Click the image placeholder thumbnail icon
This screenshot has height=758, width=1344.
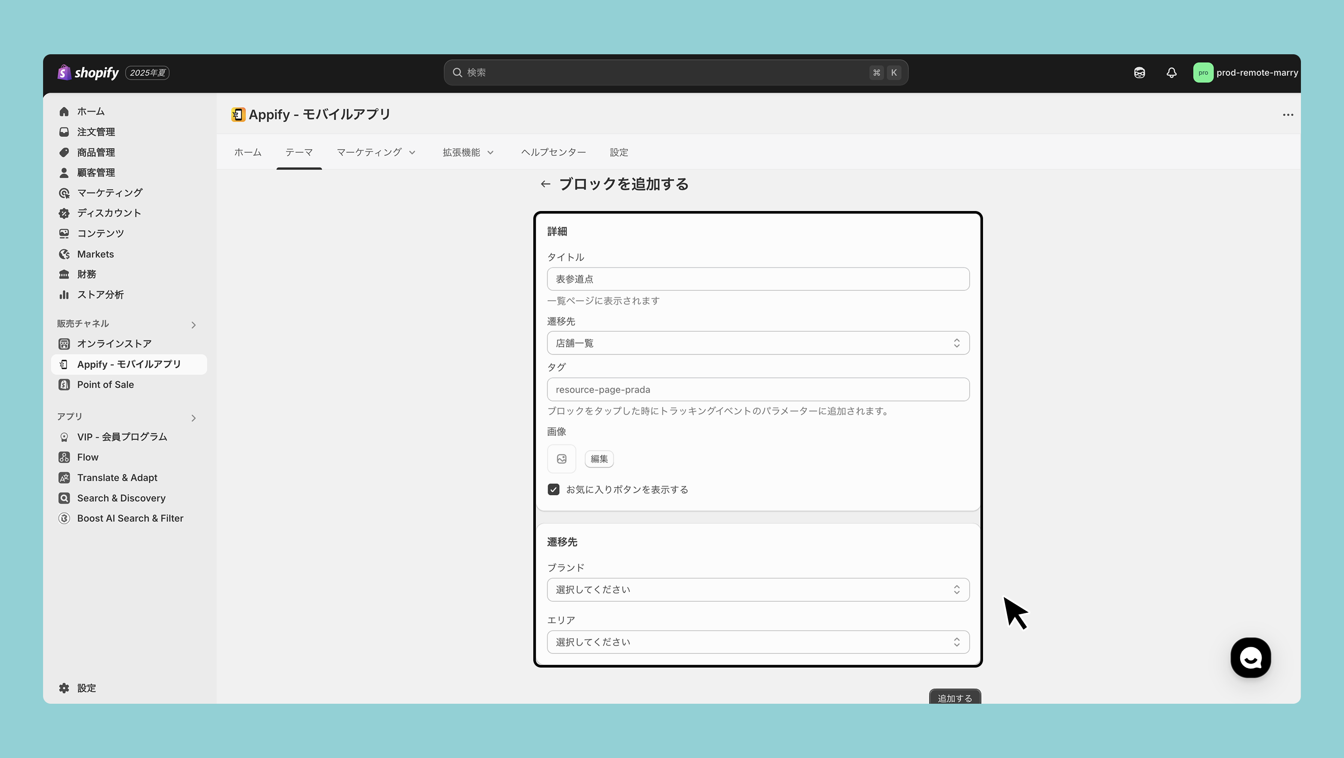pos(561,459)
